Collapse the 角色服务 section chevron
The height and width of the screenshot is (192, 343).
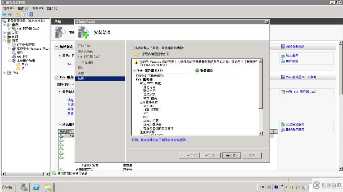coord(59,124)
